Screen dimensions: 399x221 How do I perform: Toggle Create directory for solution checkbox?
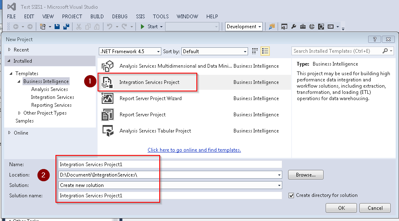291,195
